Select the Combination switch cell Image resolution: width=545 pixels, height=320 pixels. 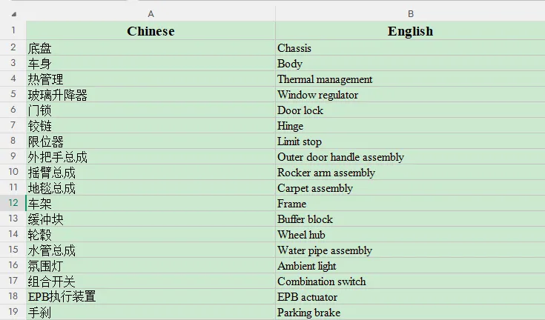410,281
